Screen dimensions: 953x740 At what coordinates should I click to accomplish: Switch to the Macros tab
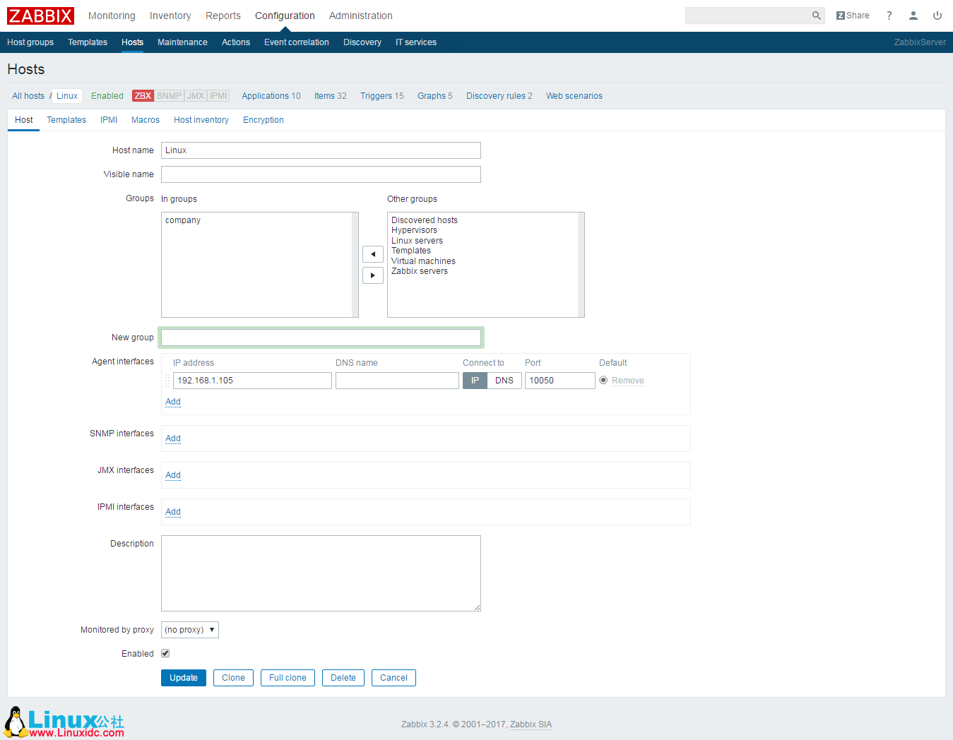pos(145,120)
